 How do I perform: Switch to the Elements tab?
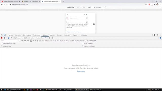tap(18, 35)
